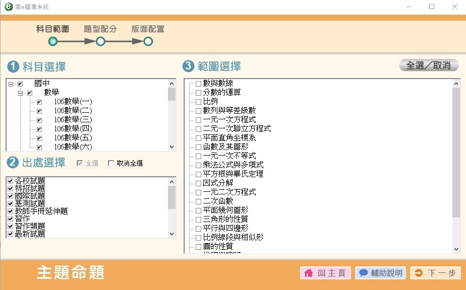466x290 pixels.
Task: Click the 回主頁 home icon button
Action: [x=309, y=273]
